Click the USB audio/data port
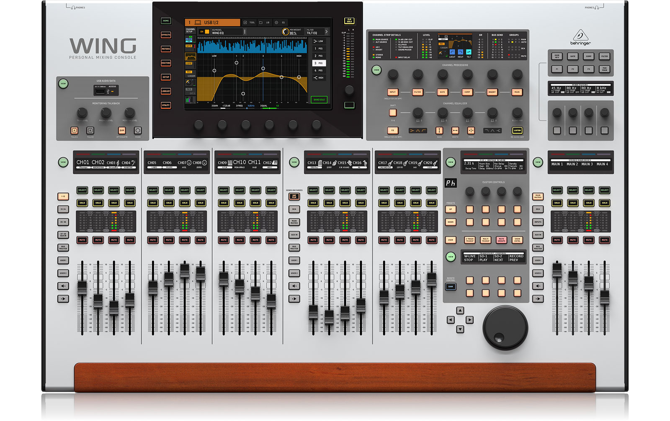 click(x=100, y=90)
